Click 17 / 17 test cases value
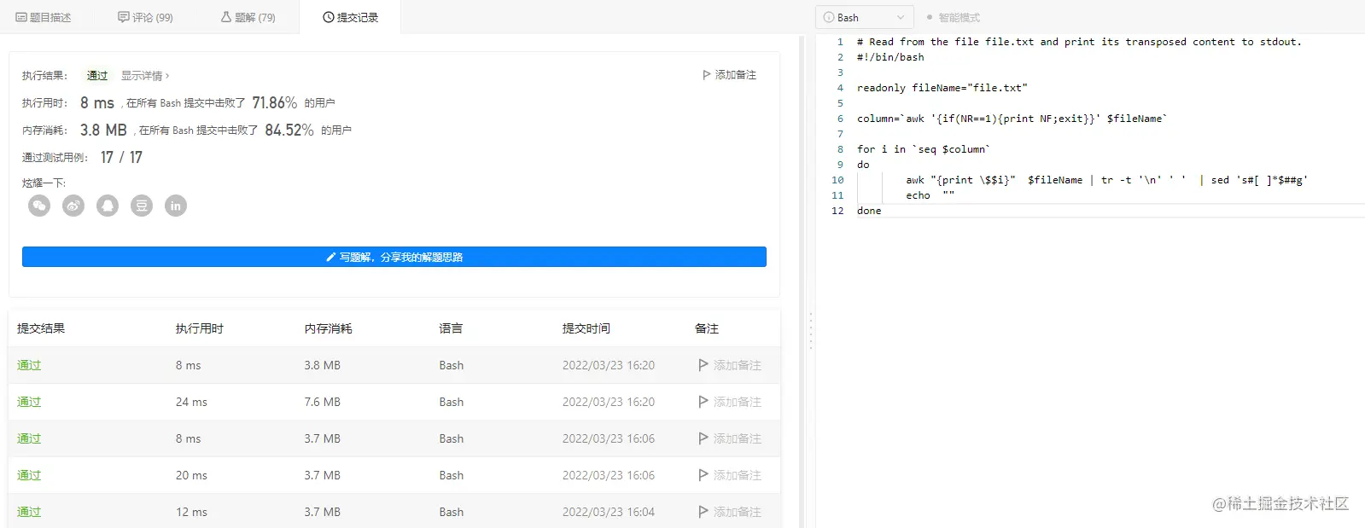This screenshot has width=1365, height=528. [121, 158]
